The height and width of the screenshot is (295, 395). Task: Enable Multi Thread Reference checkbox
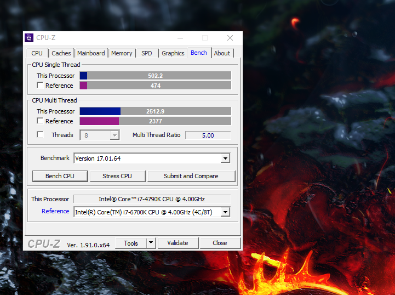pyautogui.click(x=40, y=121)
